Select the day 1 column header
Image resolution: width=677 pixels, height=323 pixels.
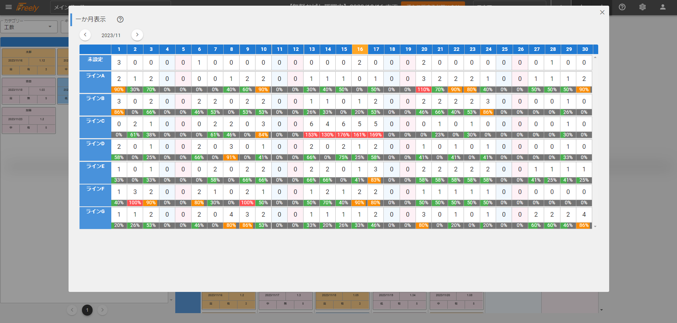click(x=119, y=49)
